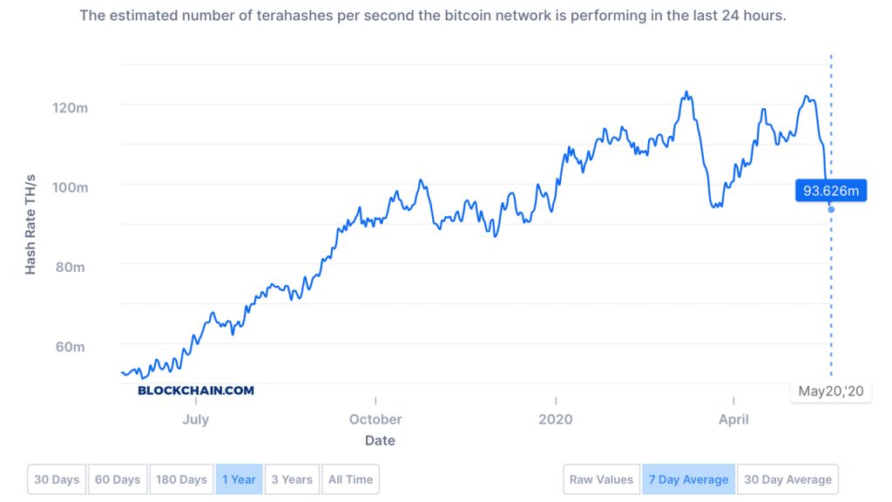Enable Raw Values display mode

tap(601, 478)
